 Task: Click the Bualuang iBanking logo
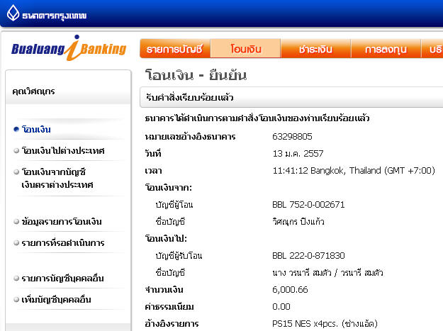[69, 48]
